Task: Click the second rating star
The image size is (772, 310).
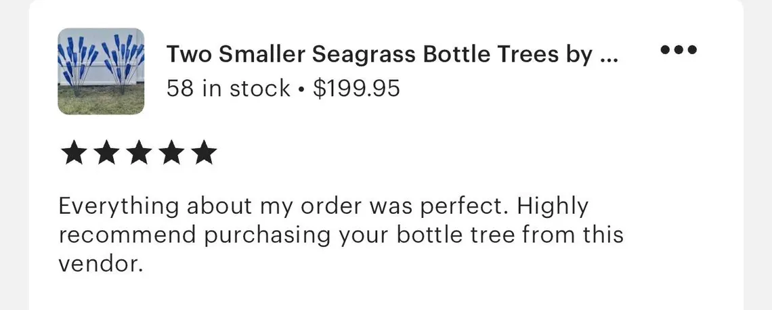Action: (x=106, y=154)
